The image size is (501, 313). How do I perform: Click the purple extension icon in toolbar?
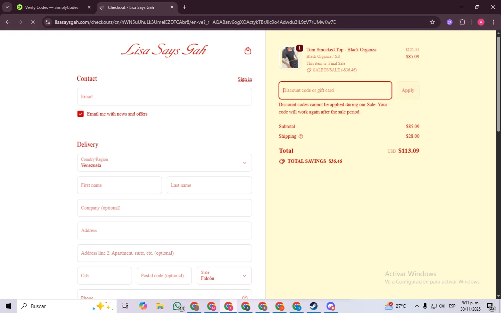tap(450, 22)
